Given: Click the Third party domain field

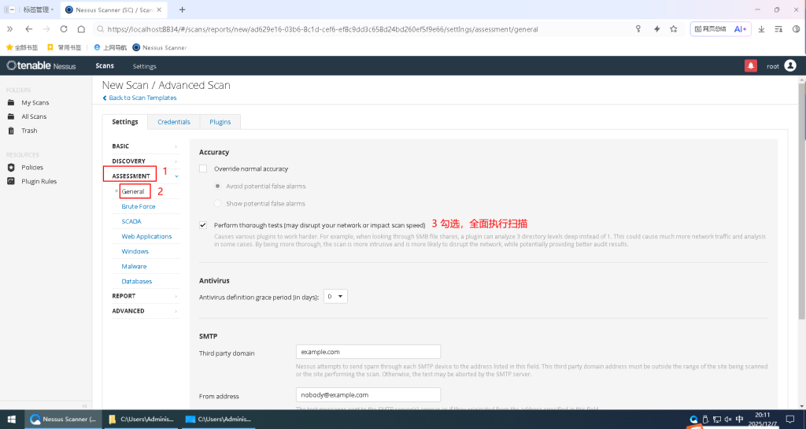Looking at the screenshot, I should point(368,352).
